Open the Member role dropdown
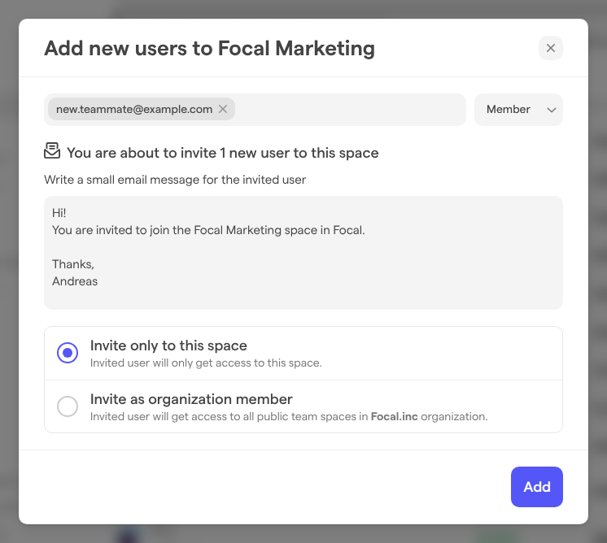Image resolution: width=607 pixels, height=543 pixels. coord(518,110)
